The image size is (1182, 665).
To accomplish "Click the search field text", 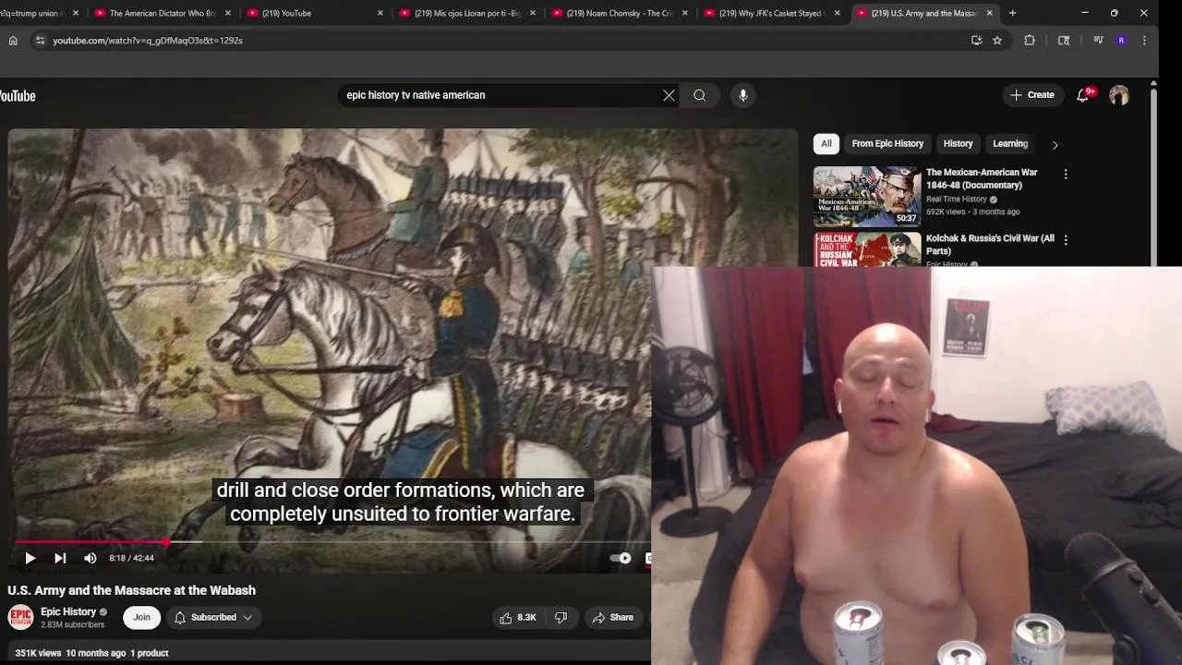I will tap(416, 95).
